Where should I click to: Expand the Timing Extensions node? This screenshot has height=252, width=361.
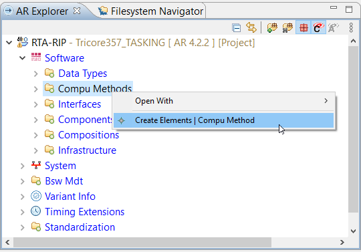pyautogui.click(x=22, y=212)
